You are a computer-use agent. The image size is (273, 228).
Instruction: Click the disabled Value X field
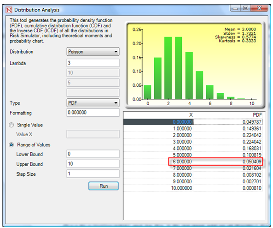point(93,134)
